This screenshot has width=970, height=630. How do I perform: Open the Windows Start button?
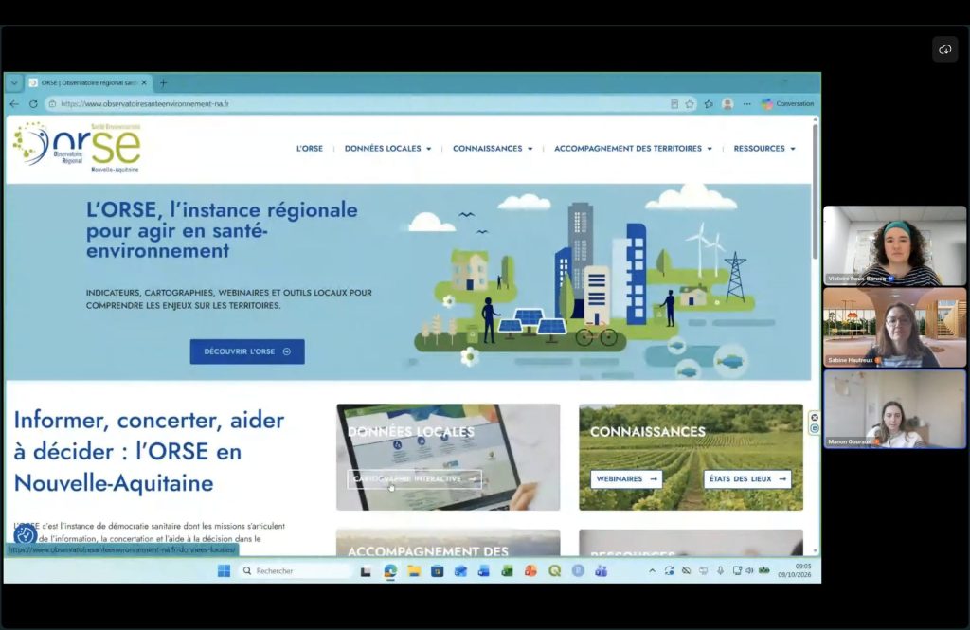[224, 570]
